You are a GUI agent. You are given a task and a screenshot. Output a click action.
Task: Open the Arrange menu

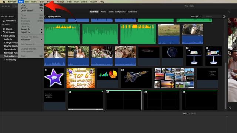pyautogui.click(x=60, y=1)
